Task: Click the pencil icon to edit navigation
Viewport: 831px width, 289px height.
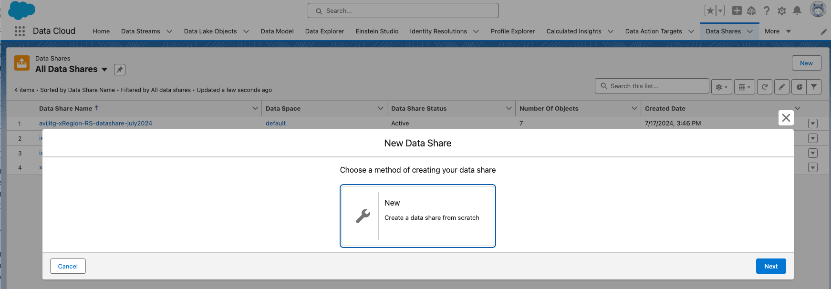Action: [823, 32]
